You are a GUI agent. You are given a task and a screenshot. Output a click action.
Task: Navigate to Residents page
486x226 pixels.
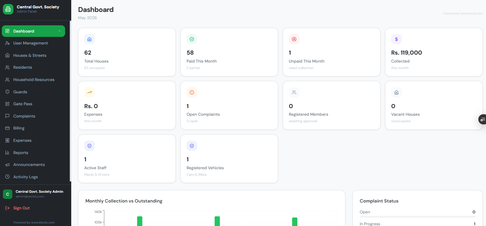pyautogui.click(x=33, y=67)
